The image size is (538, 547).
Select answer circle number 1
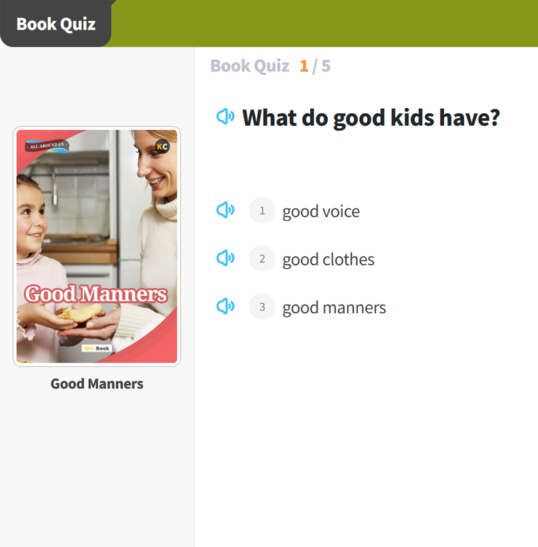pyautogui.click(x=262, y=211)
